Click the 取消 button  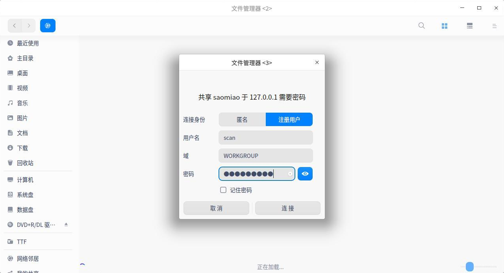point(216,208)
